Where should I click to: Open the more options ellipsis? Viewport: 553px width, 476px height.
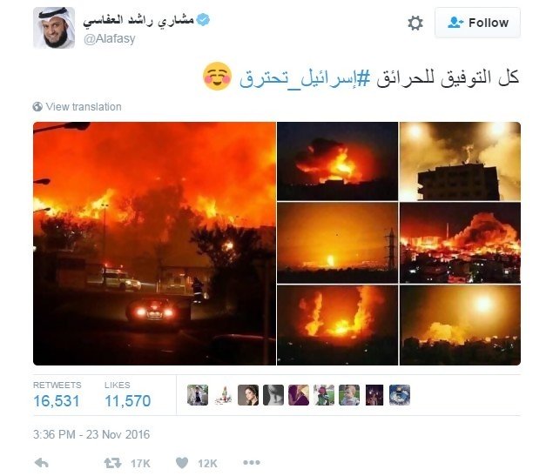tap(252, 462)
